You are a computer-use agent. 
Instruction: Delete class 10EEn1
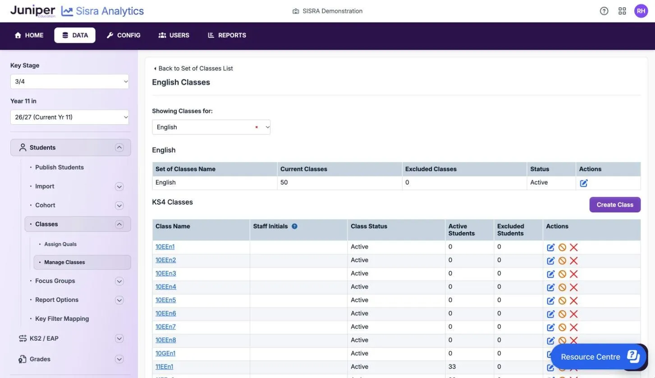[573, 247]
